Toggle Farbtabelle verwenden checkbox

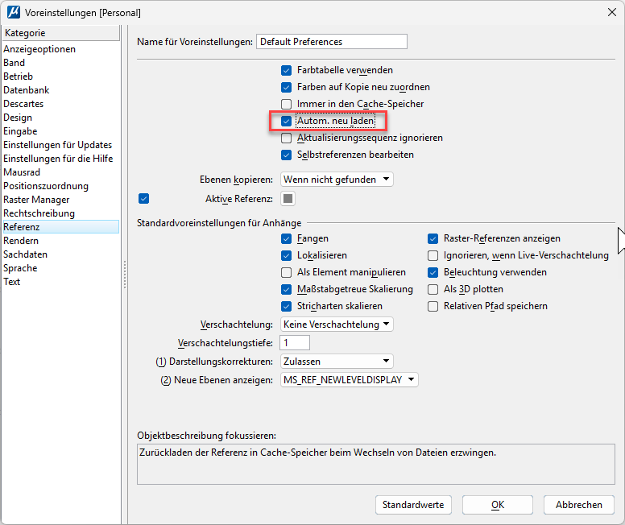tap(286, 71)
